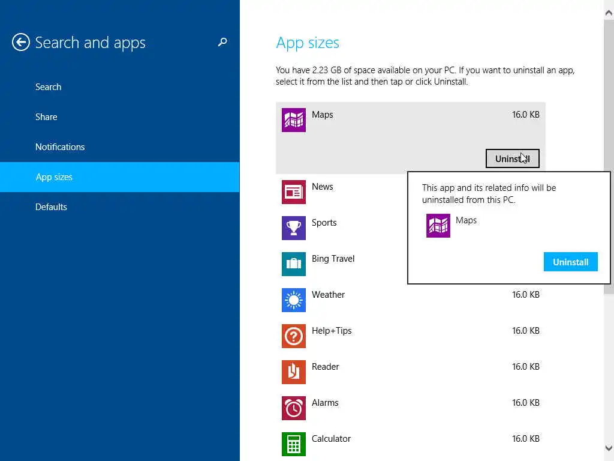Open the search magnifier in the sidebar header
The height and width of the screenshot is (461, 614).
coord(222,42)
